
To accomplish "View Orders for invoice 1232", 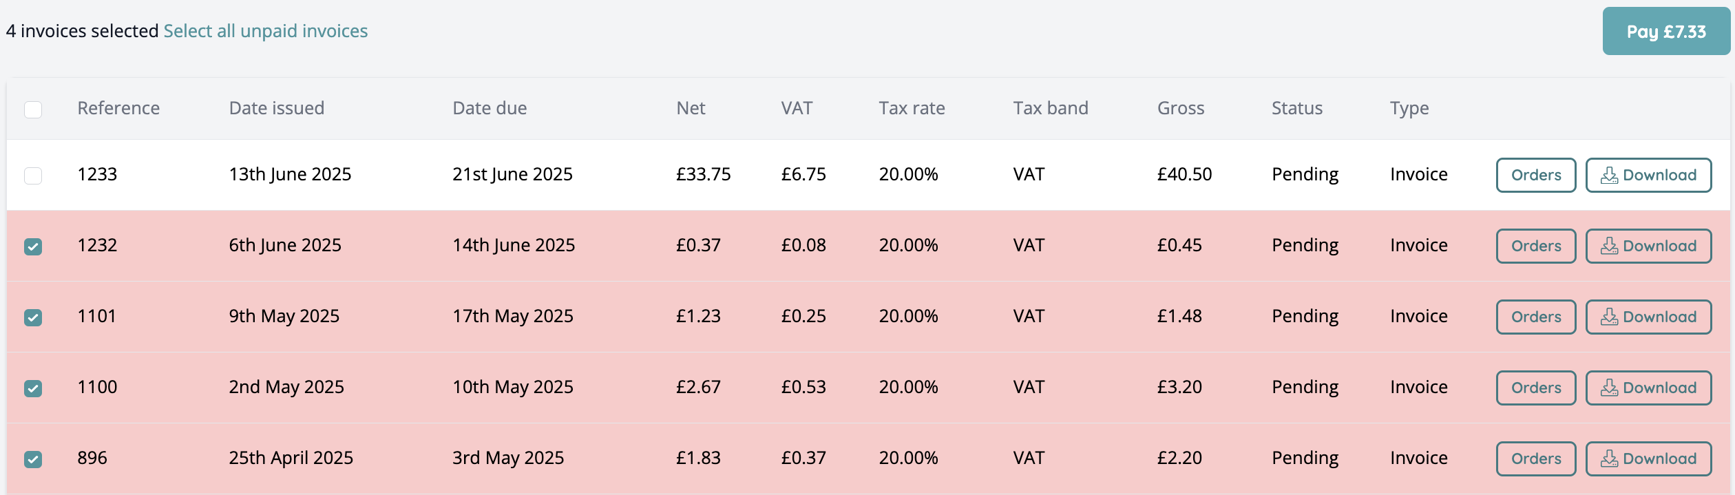I will tap(1535, 246).
